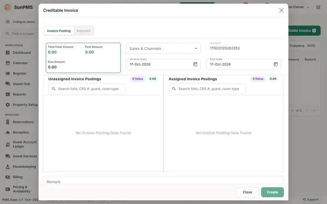Click the Assigned 0 folios badge

pyautogui.click(x=258, y=79)
